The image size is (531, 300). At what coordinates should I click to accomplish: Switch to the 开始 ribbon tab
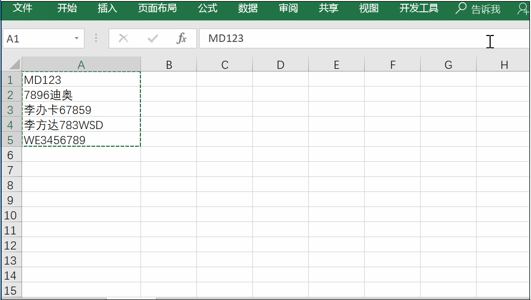pos(67,8)
